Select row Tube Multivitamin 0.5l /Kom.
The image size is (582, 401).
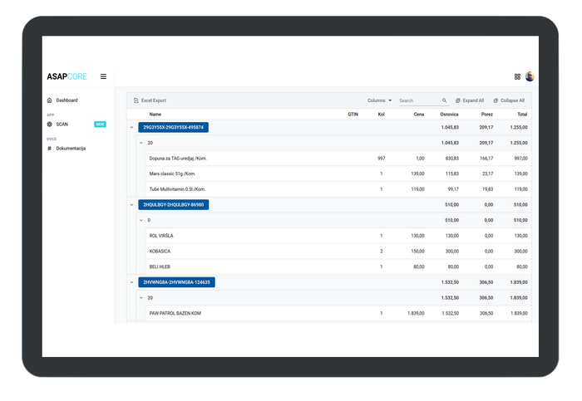(338, 189)
